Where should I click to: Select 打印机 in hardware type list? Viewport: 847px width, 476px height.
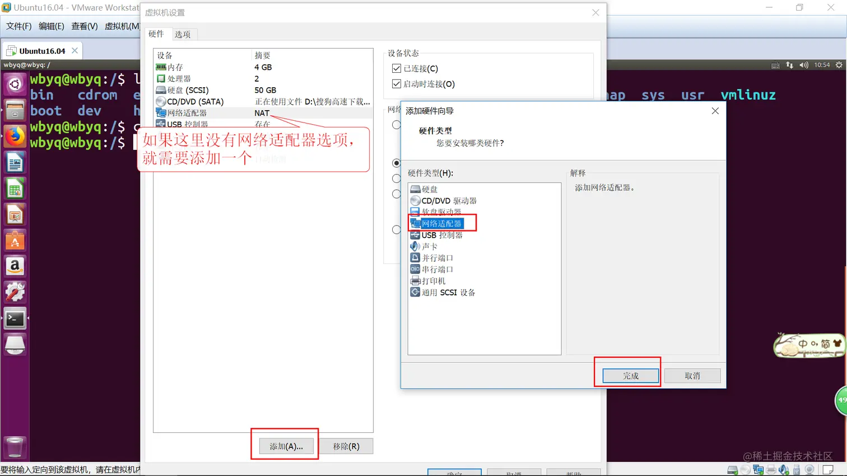point(428,281)
